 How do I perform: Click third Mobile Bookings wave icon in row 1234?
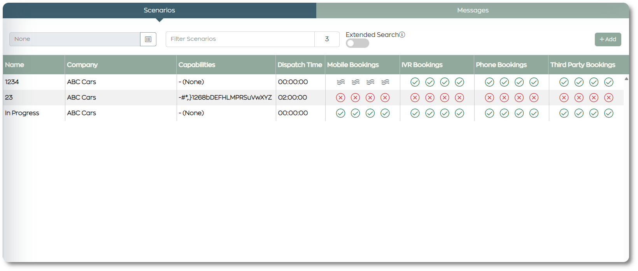coord(370,82)
